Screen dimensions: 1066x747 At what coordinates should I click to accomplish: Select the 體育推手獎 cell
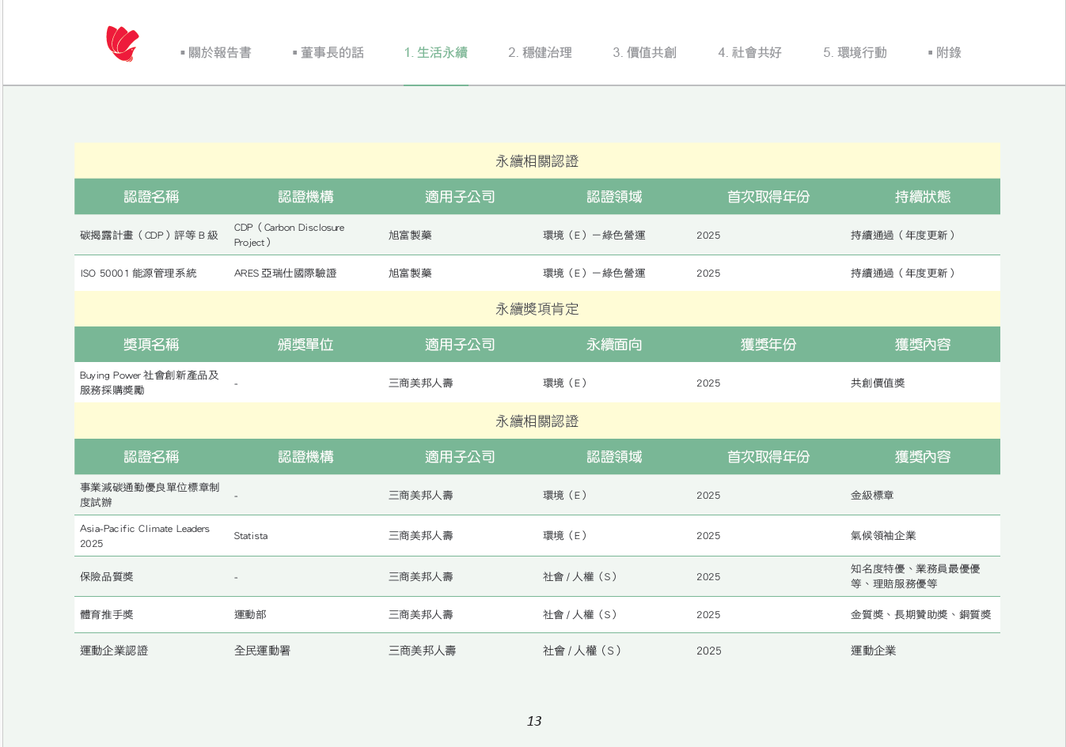pyautogui.click(x=107, y=615)
